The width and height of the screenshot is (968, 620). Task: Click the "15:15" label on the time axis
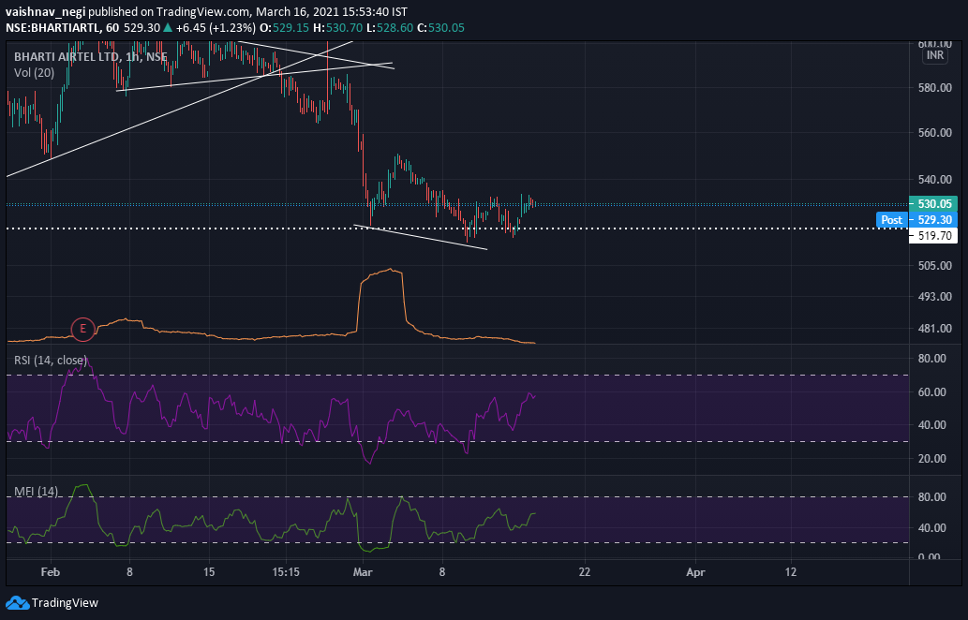[286, 572]
